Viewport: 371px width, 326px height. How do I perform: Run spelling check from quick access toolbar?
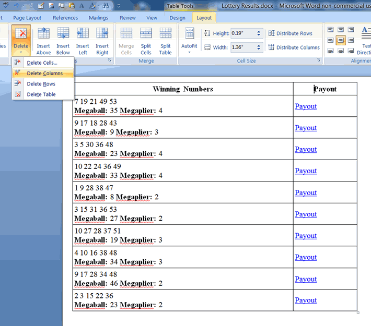click(6, 5)
